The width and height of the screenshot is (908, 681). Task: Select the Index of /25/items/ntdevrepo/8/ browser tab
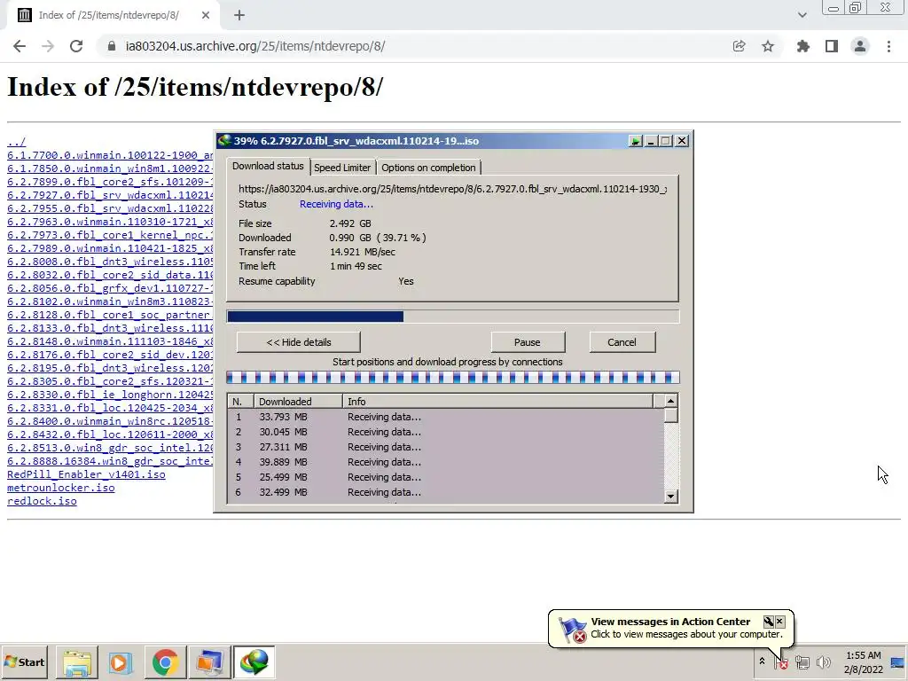click(110, 16)
